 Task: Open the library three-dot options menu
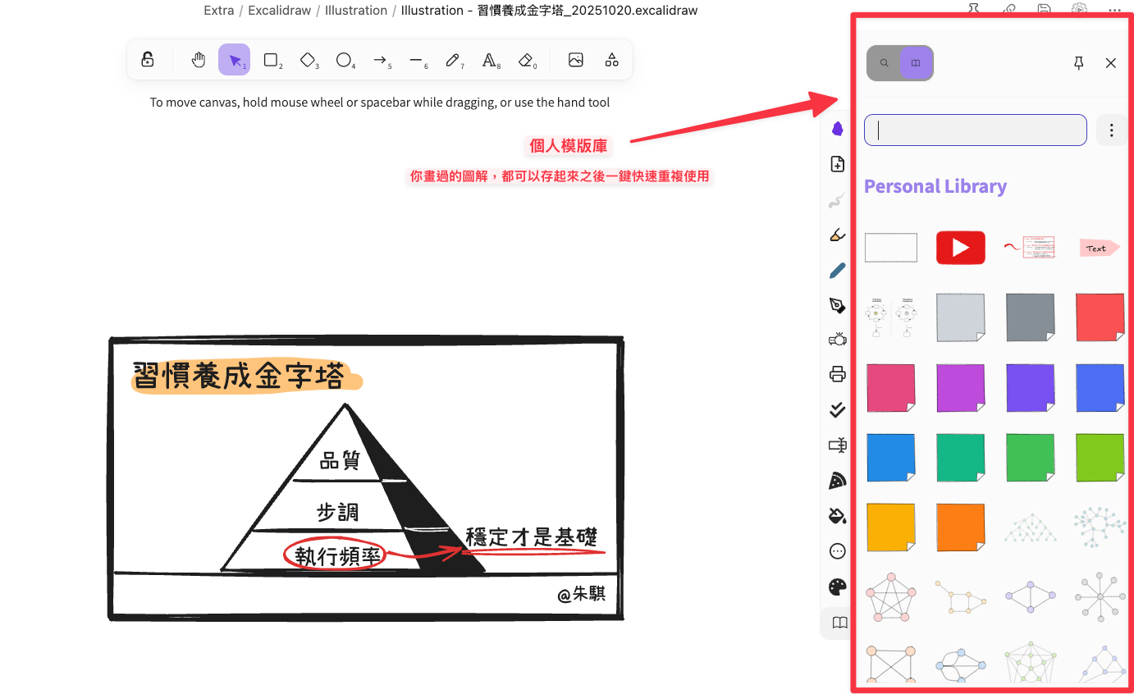pyautogui.click(x=1111, y=130)
